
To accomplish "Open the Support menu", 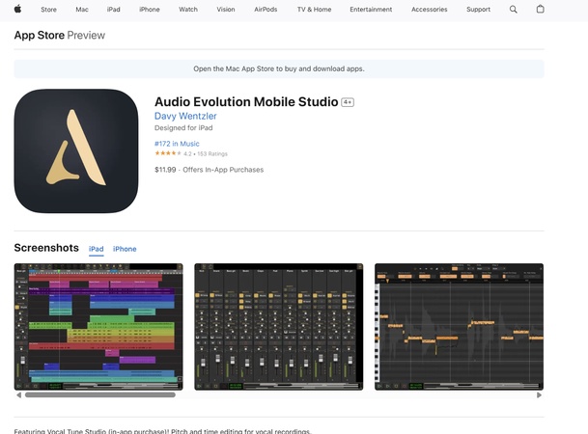I will [x=478, y=10].
